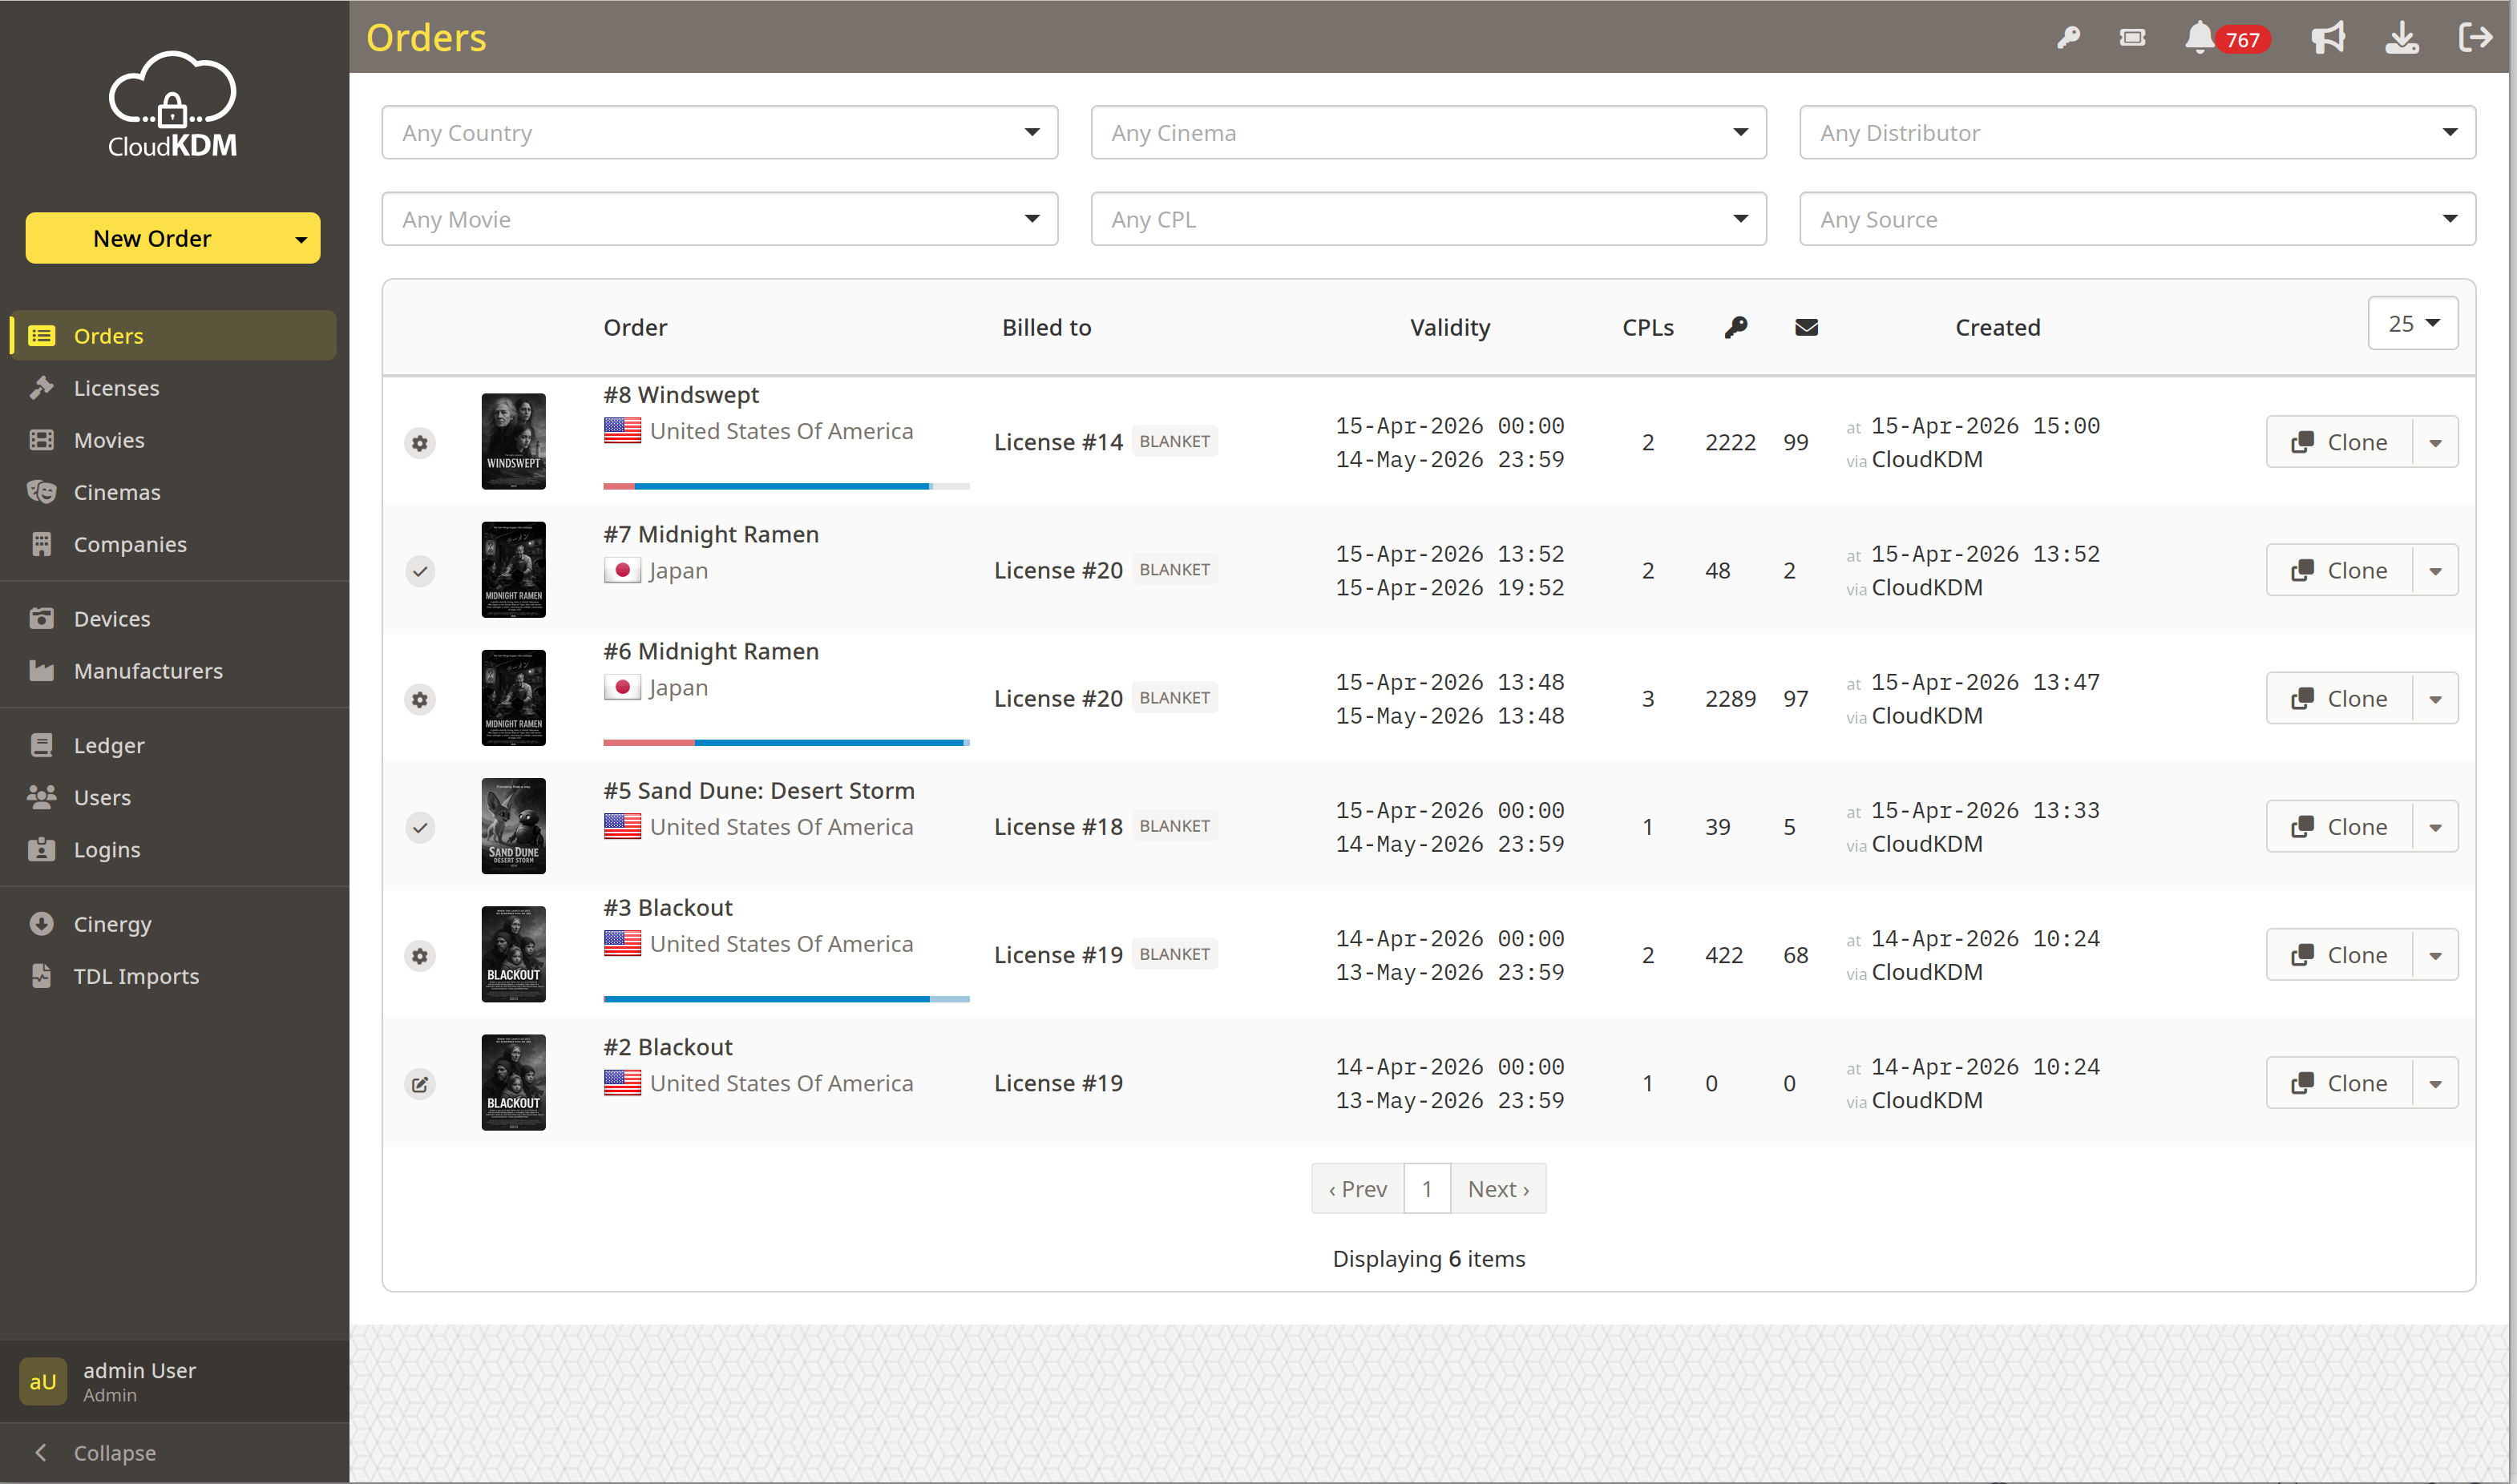
Task: Click the gear status icon for order #8 Windswept
Action: [x=420, y=442]
